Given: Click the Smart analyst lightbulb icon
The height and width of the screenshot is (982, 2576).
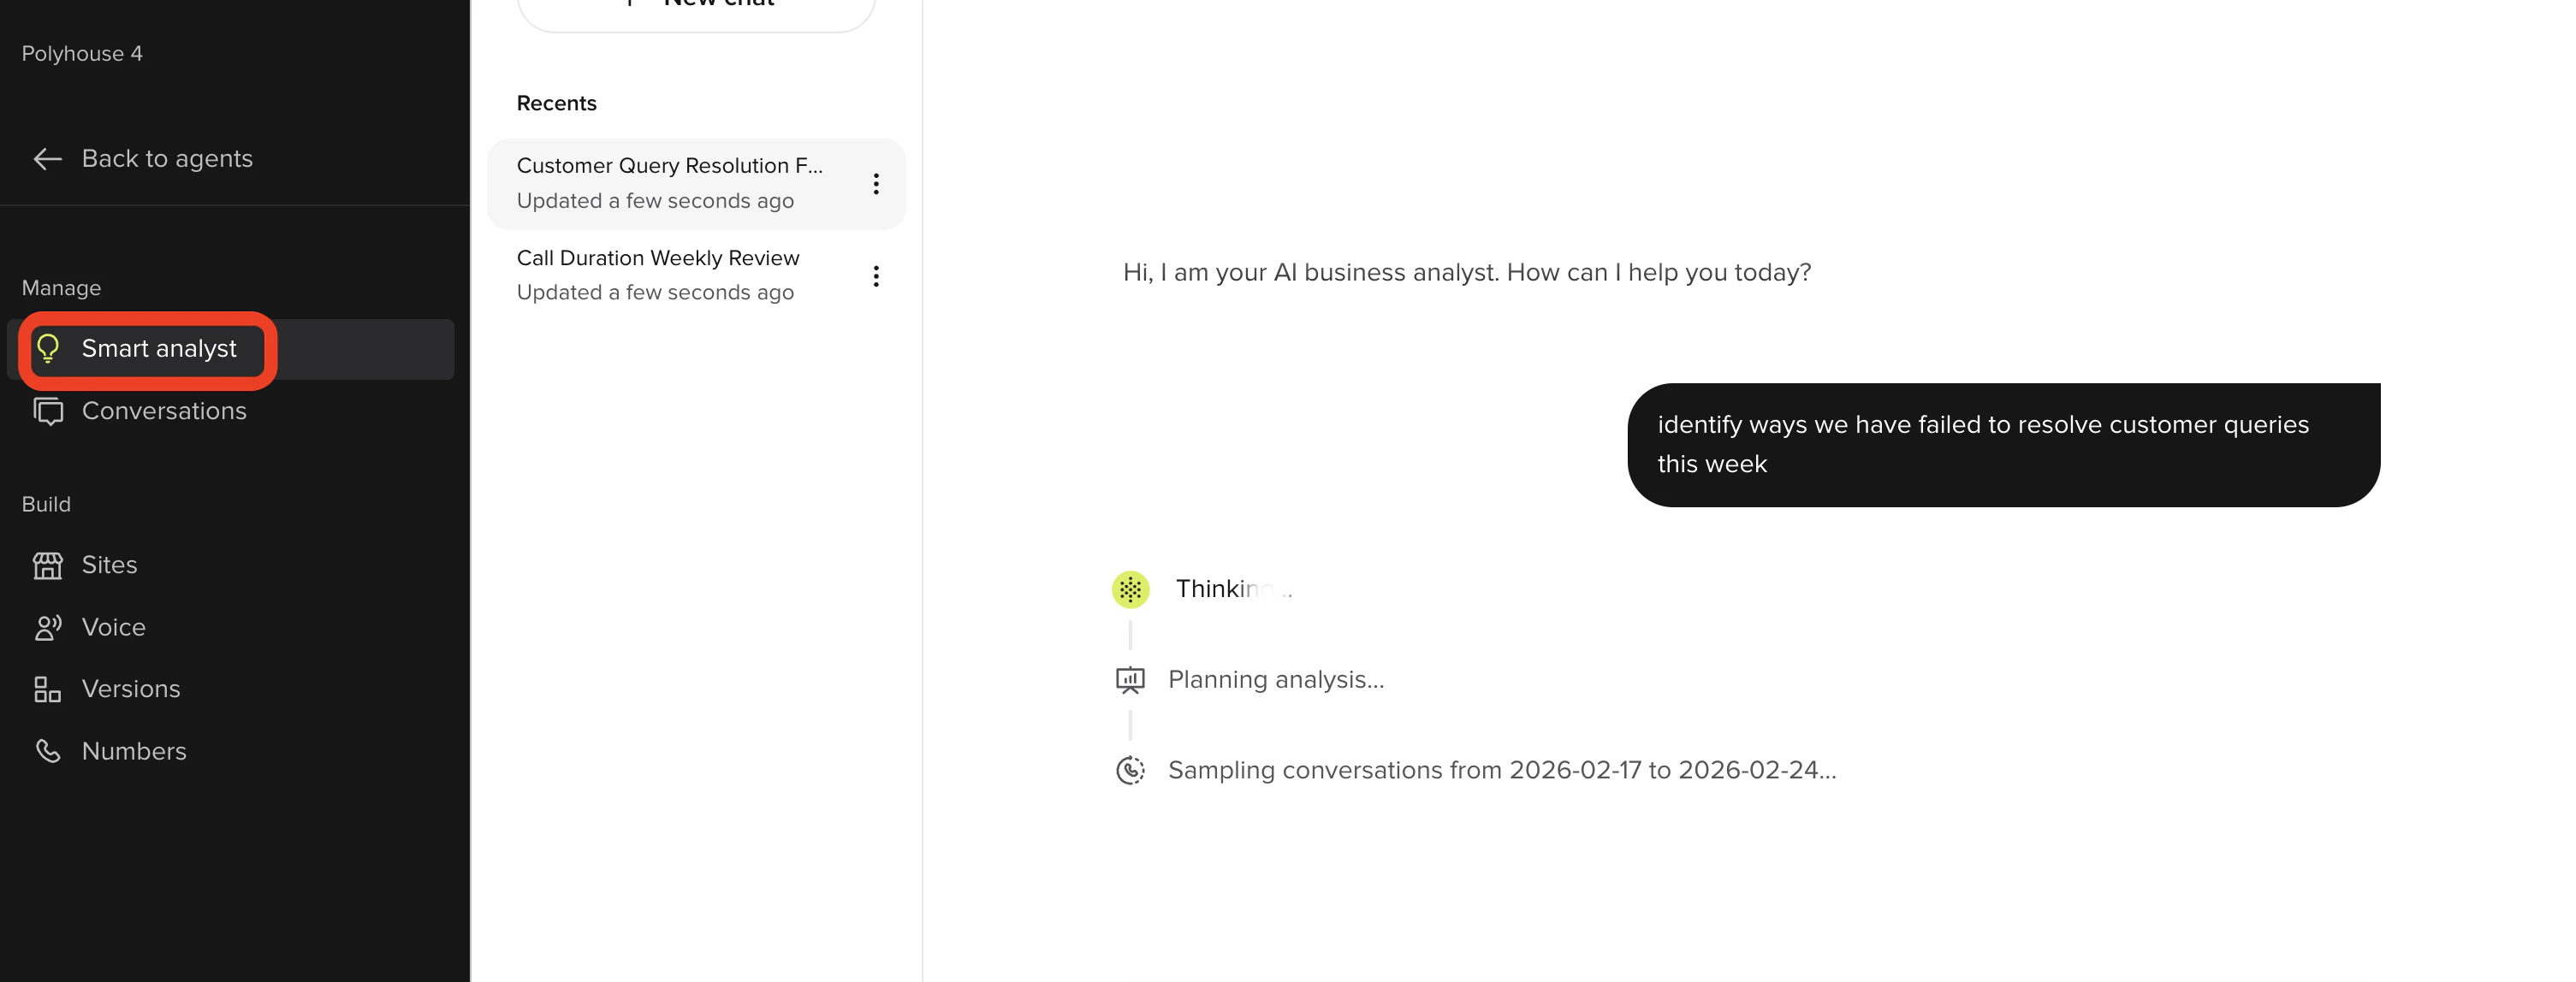Looking at the screenshot, I should 48,348.
